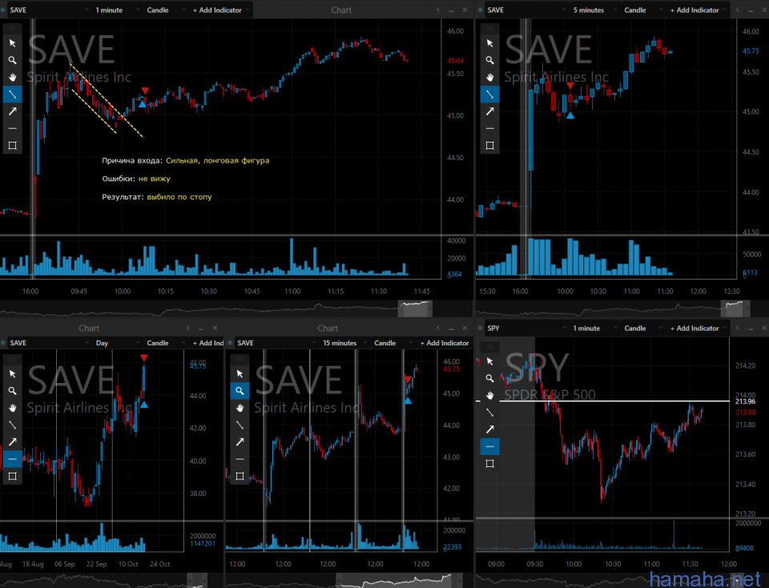Open the 5 minutes timeframe dropdown
This screenshot has width=769, height=588.
click(594, 10)
